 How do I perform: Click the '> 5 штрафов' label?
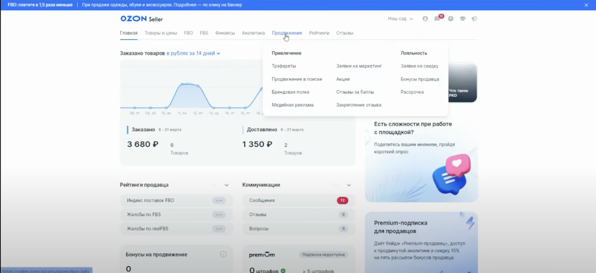[x=318, y=271]
